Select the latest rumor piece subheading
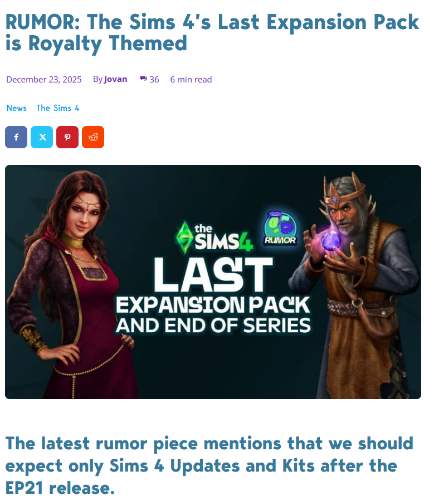This screenshot has width=424, height=500. (x=209, y=465)
